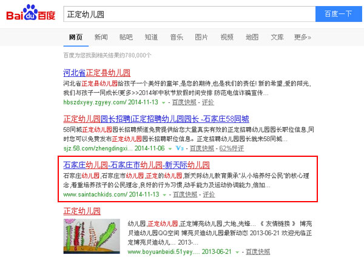Click the V3 credibility badge on 58同城 result
The height and width of the screenshot is (258, 364).
point(180,148)
